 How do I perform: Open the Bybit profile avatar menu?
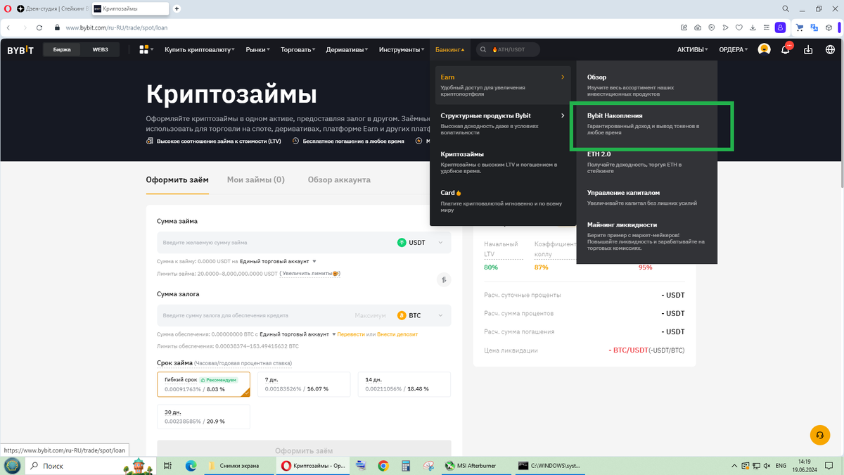pos(764,50)
